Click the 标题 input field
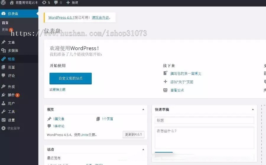 coord(205,120)
